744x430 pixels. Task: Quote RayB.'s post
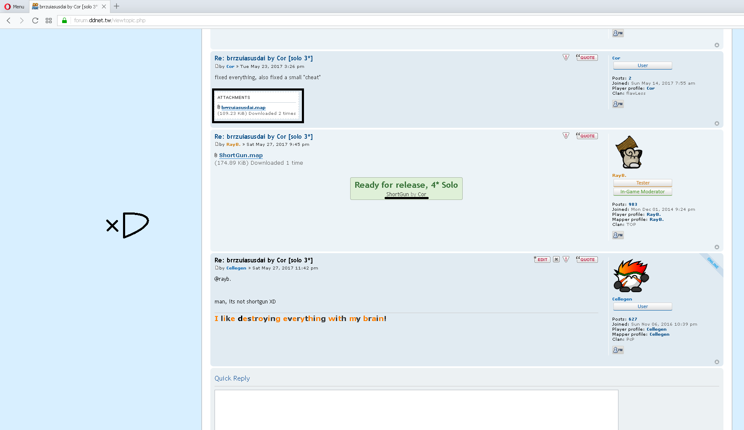[x=587, y=136]
